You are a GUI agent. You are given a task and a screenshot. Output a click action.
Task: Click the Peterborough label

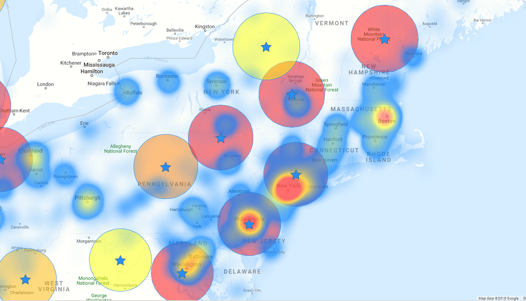coord(144,24)
